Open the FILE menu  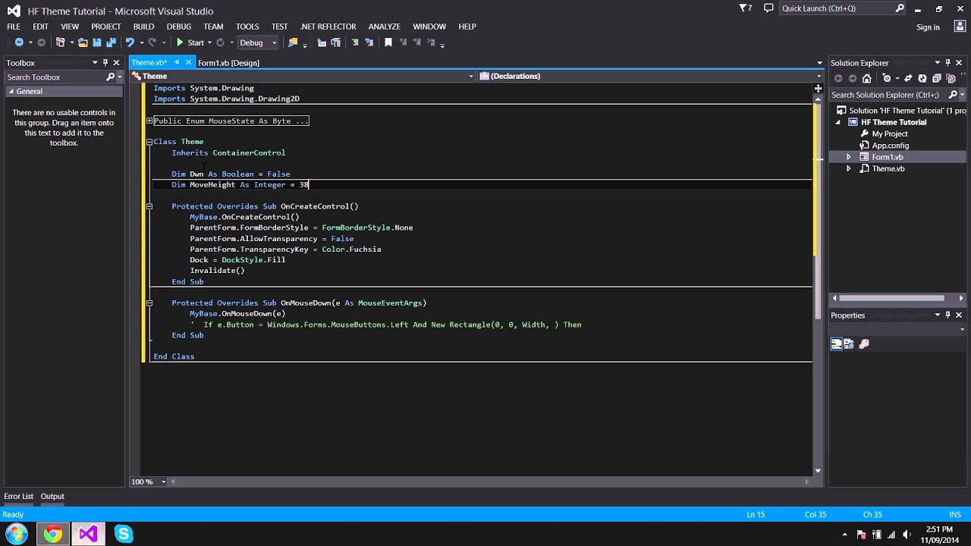(x=14, y=27)
